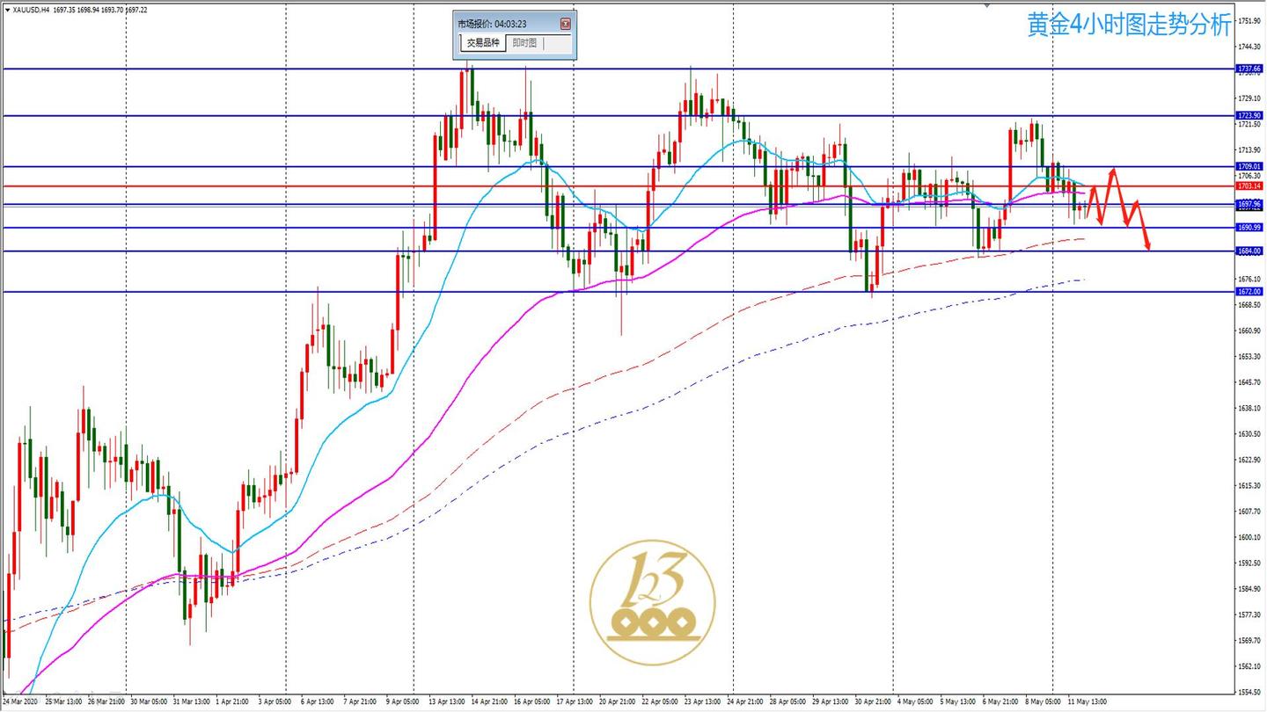Click the 13 Apr 13:00 date on time axis
Image resolution: width=1267 pixels, height=712 pixels.
pos(447,701)
